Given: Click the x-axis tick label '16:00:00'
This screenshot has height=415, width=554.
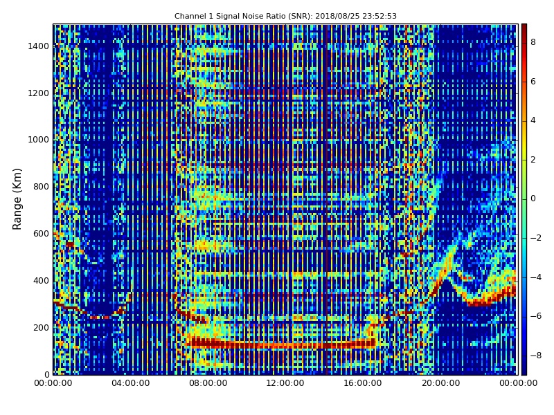Looking at the screenshot, I should [362, 383].
